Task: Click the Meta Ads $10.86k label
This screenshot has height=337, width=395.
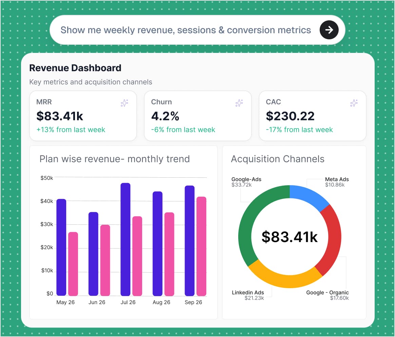Action: point(337,182)
